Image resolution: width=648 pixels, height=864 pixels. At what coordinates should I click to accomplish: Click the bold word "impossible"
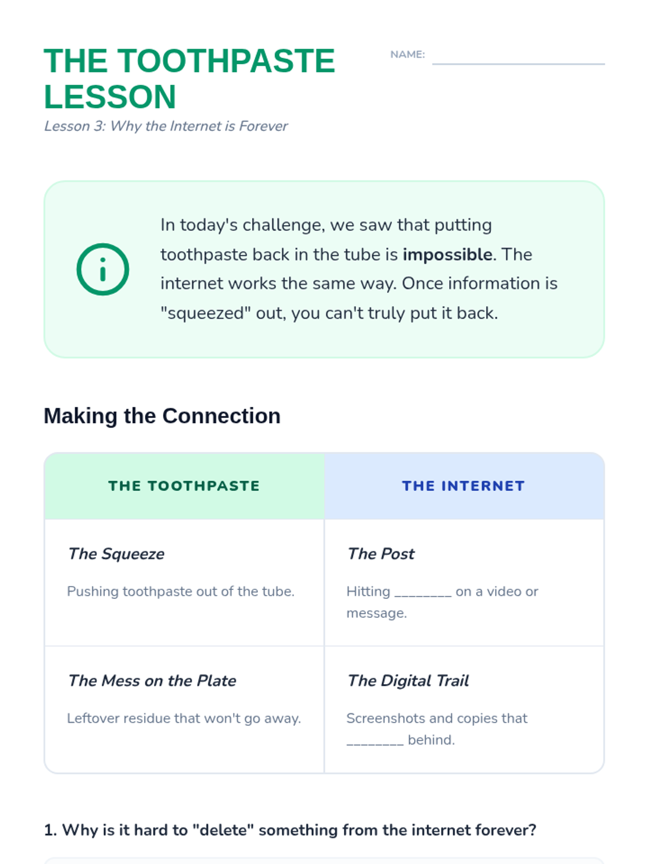pyautogui.click(x=448, y=254)
